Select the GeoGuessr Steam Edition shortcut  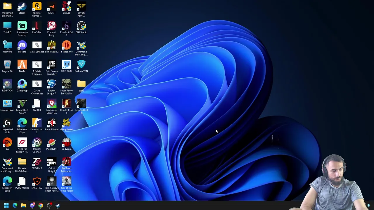52,107
